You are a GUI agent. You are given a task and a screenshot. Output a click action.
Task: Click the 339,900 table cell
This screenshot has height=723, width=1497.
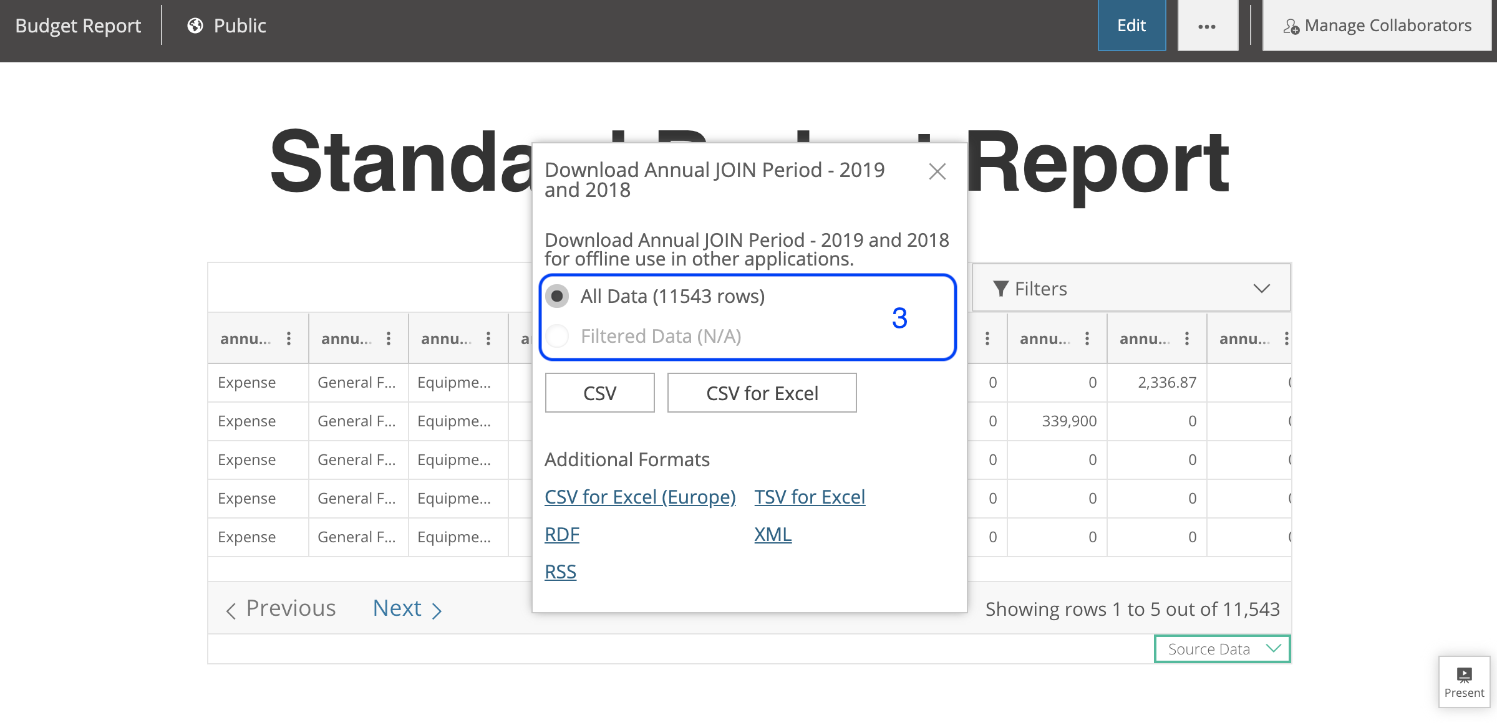[1057, 421]
